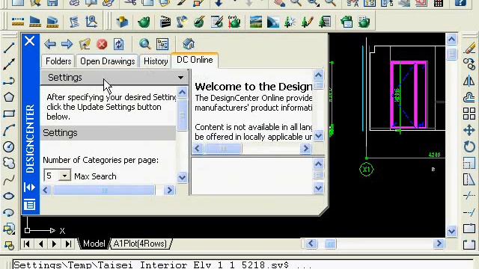Switch to the History tab
Image resolution: width=479 pixels, height=269 pixels.
156,61
